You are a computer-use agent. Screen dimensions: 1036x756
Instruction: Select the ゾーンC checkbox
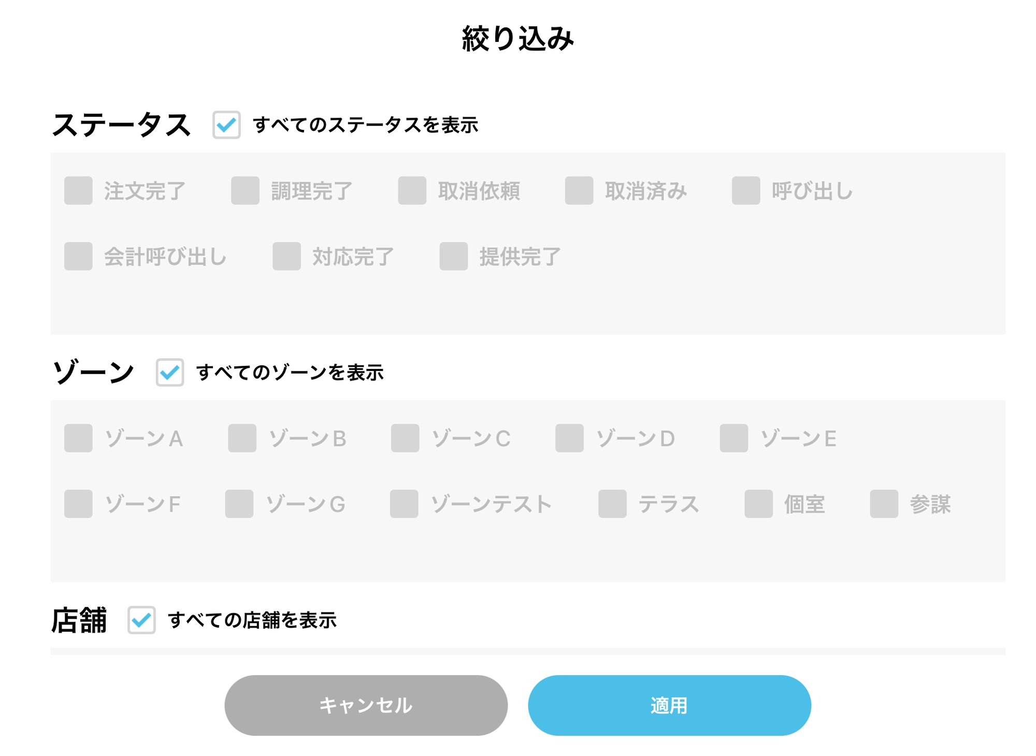(x=405, y=438)
